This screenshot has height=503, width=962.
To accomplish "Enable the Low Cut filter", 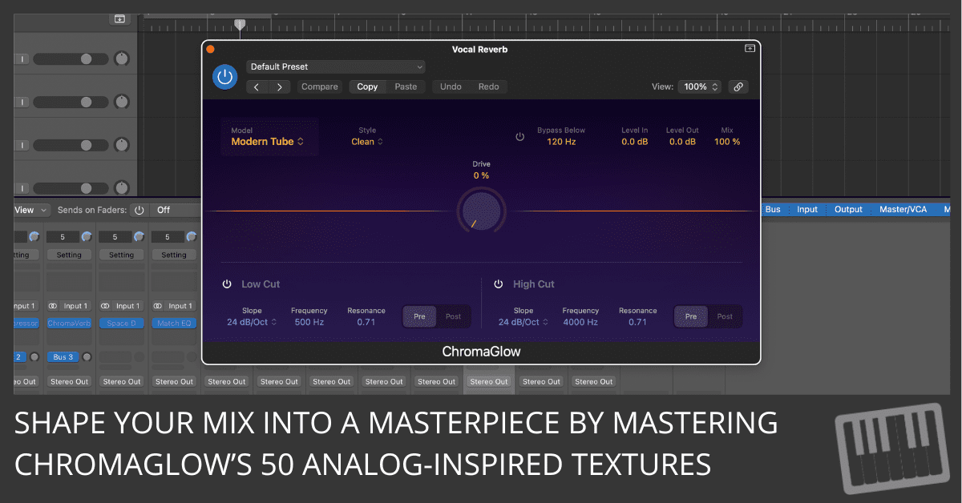I will click(x=227, y=284).
